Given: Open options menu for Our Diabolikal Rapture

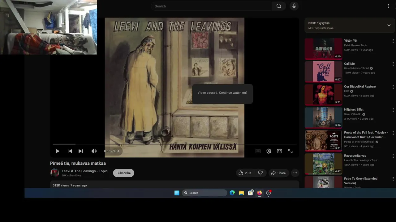Looking at the screenshot, I should tap(393, 87).
